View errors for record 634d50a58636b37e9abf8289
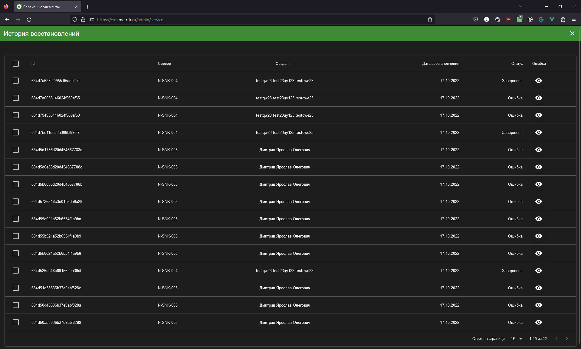The width and height of the screenshot is (581, 349). 539,322
